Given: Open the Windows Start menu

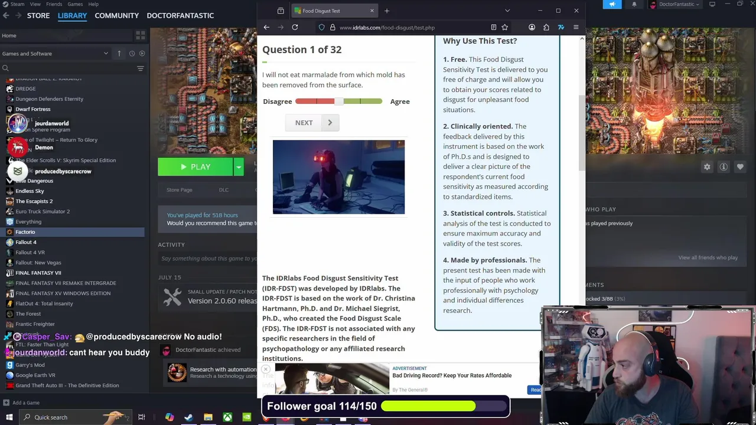Looking at the screenshot, I should click(x=9, y=417).
